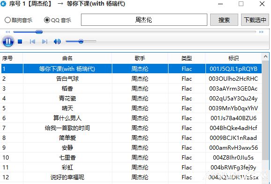Click the 标识 column header
271x184 pixels.
click(x=234, y=58)
